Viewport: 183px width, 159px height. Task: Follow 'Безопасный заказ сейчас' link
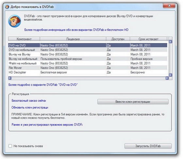pos(29,101)
